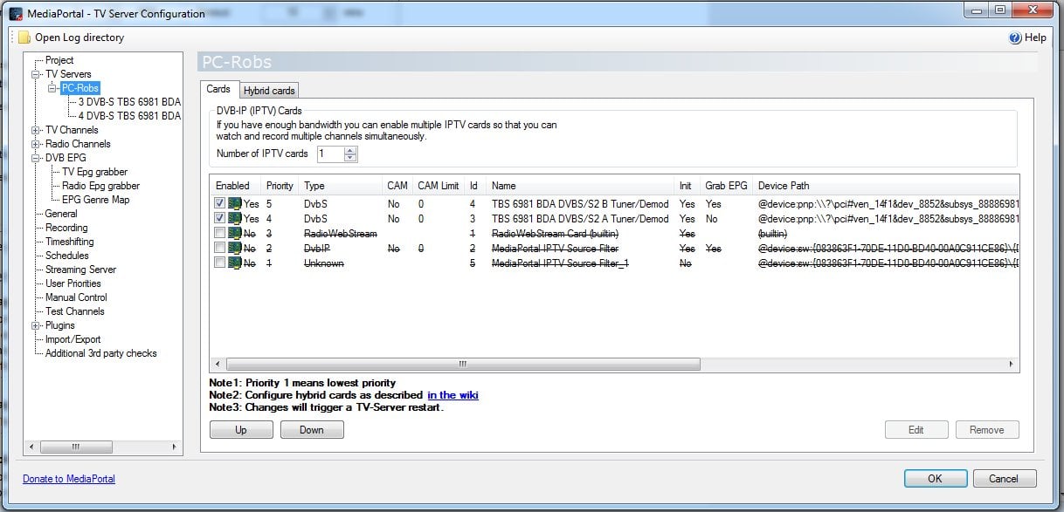This screenshot has height=512, width=1064.
Task: Click the Remove button
Action: click(987, 429)
